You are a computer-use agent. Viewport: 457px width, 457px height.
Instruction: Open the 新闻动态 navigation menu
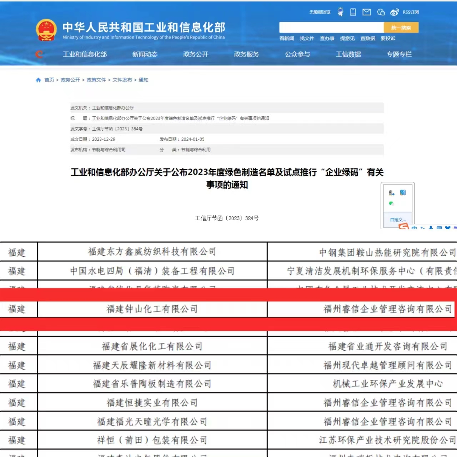point(145,54)
